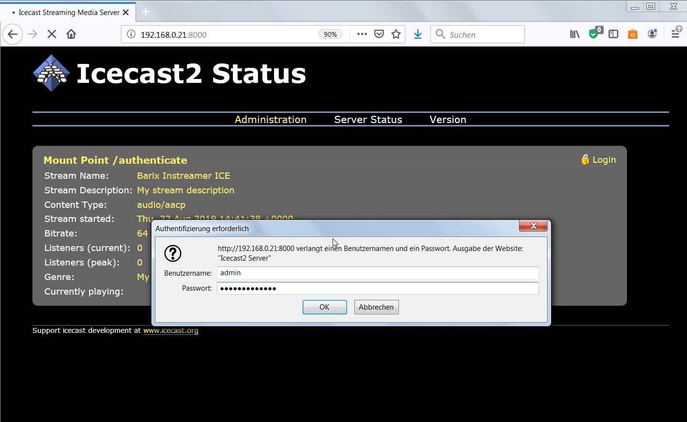This screenshot has height=422, width=687.
Task: Switch to the Server Status page
Action: click(x=368, y=120)
